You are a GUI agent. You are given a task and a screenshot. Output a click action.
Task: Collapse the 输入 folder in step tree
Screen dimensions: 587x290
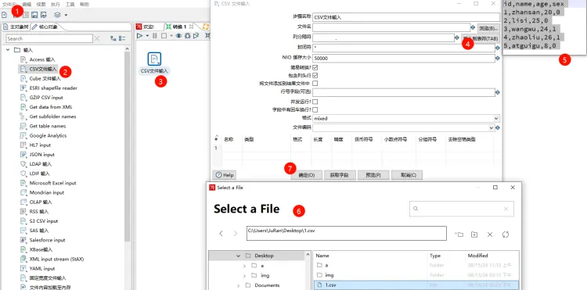8,50
